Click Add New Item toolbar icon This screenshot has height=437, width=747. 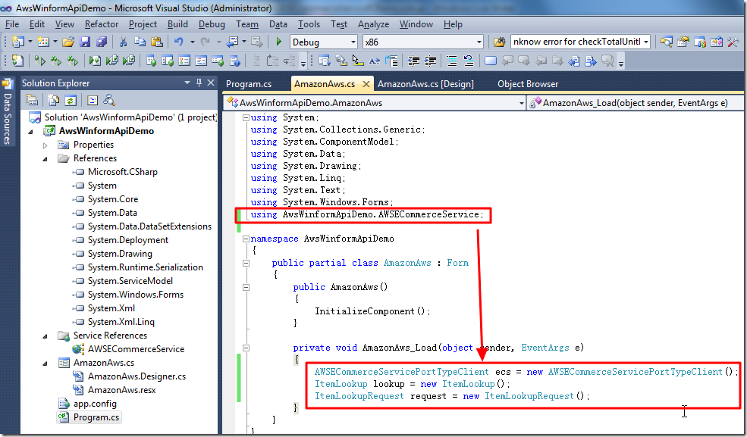pos(43,42)
